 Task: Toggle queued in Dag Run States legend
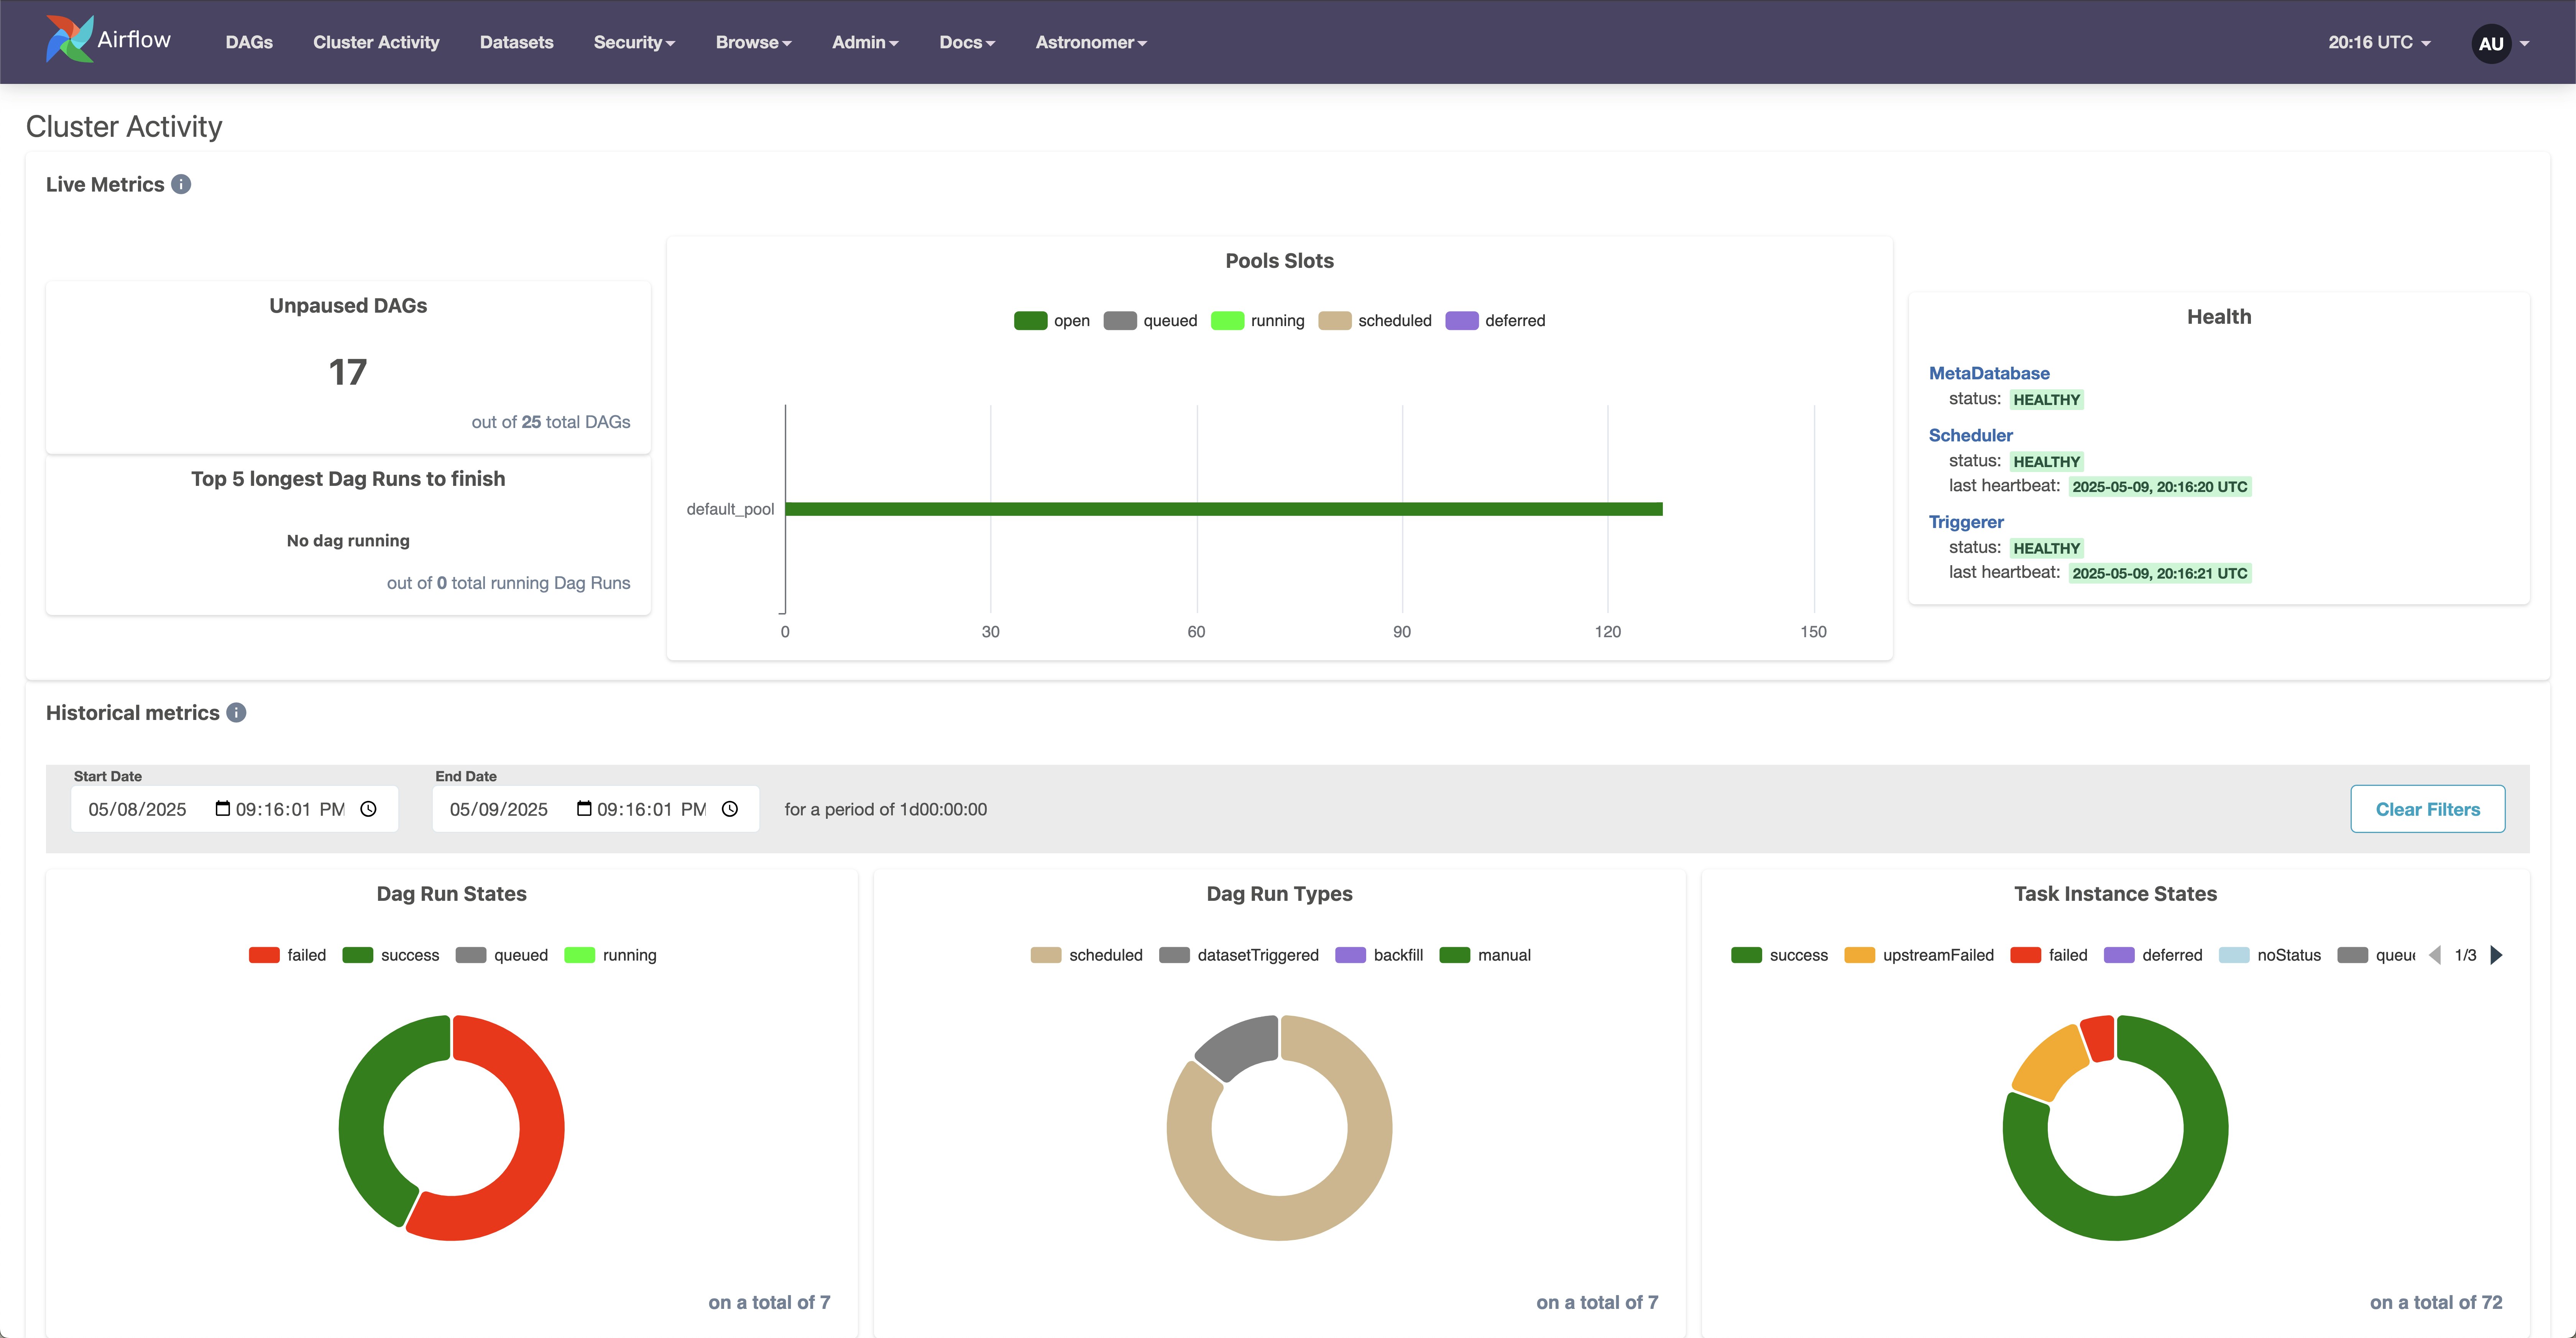pos(502,955)
